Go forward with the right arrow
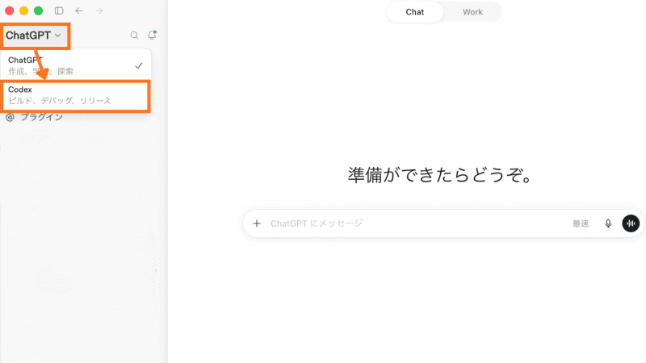This screenshot has height=363, width=646. coord(99,10)
